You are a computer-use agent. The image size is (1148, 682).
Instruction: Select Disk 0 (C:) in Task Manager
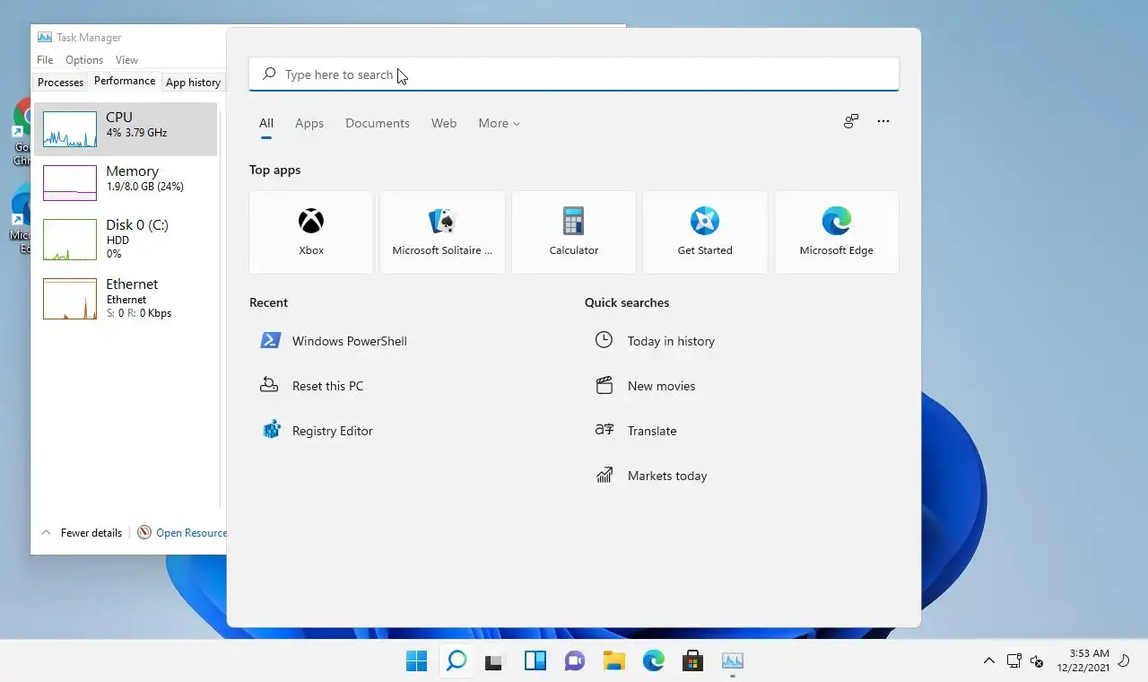click(126, 240)
